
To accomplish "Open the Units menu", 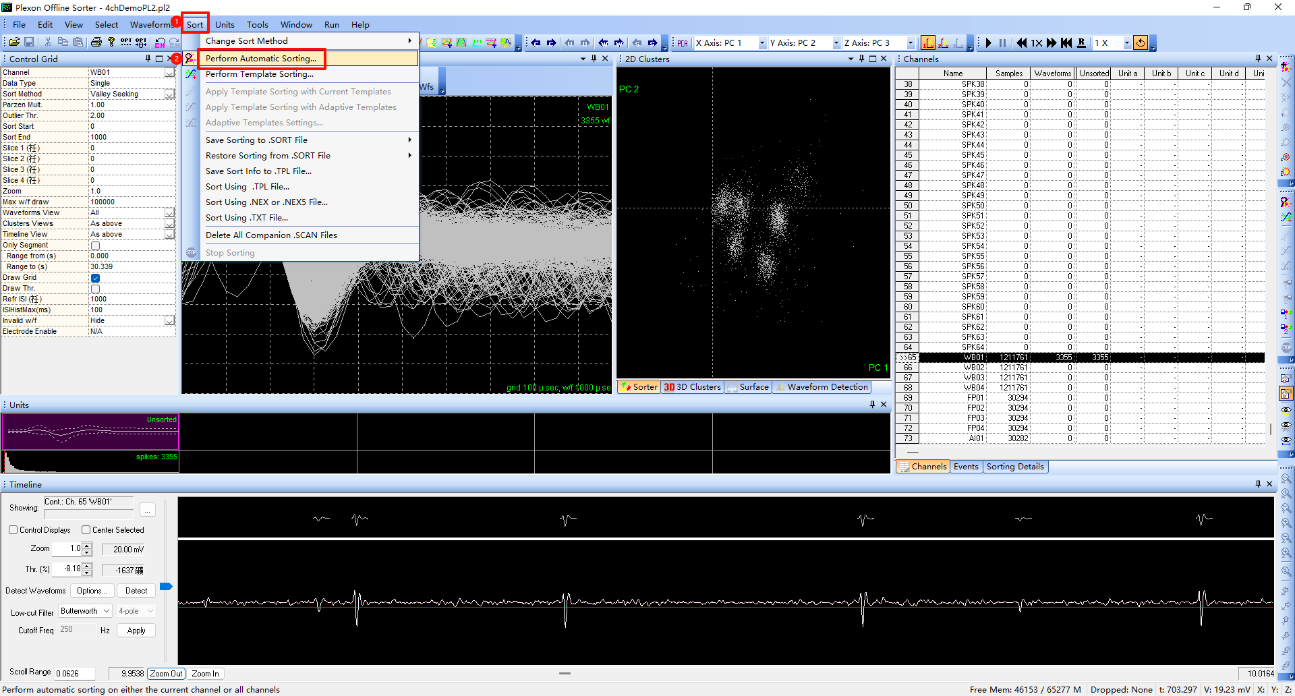I will tap(225, 25).
